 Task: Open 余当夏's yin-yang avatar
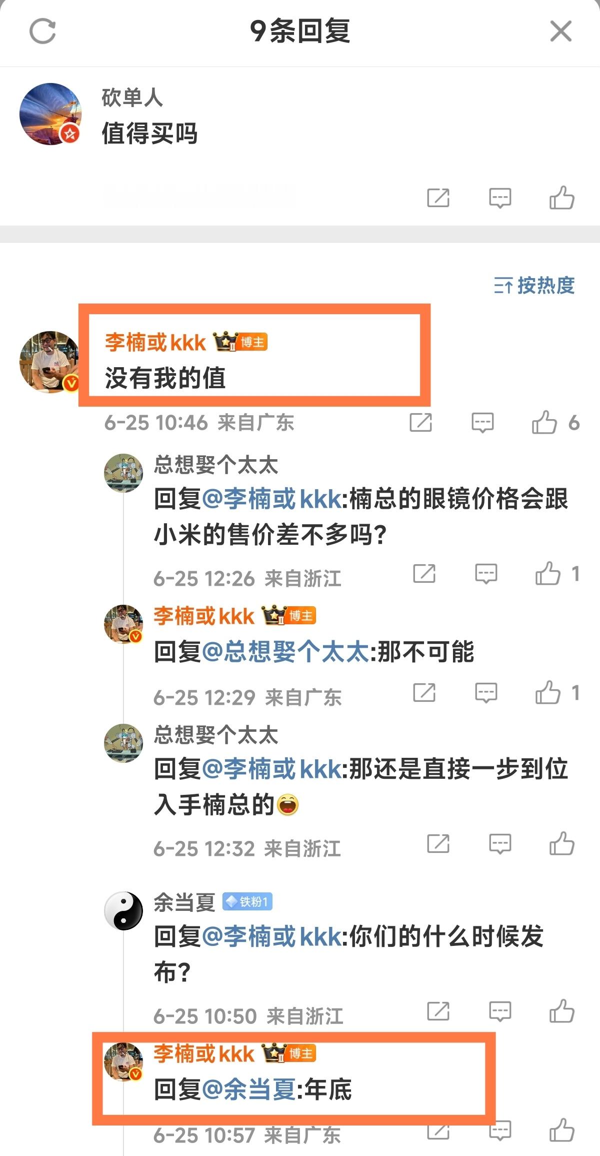point(123,911)
